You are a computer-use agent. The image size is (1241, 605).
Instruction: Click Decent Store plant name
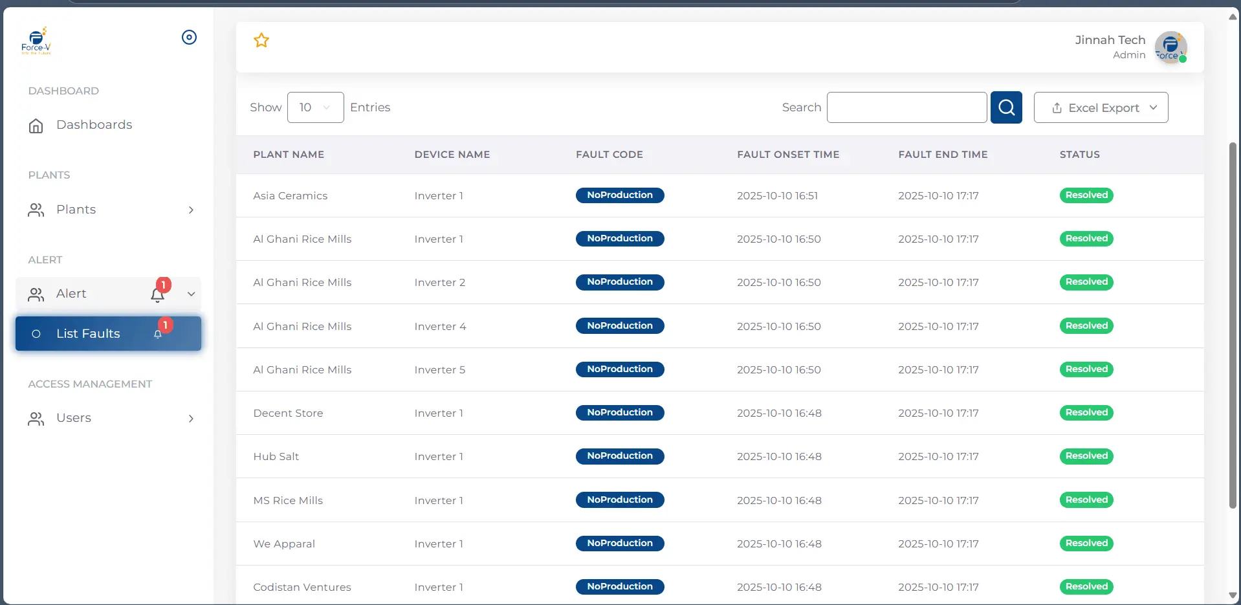(x=288, y=413)
